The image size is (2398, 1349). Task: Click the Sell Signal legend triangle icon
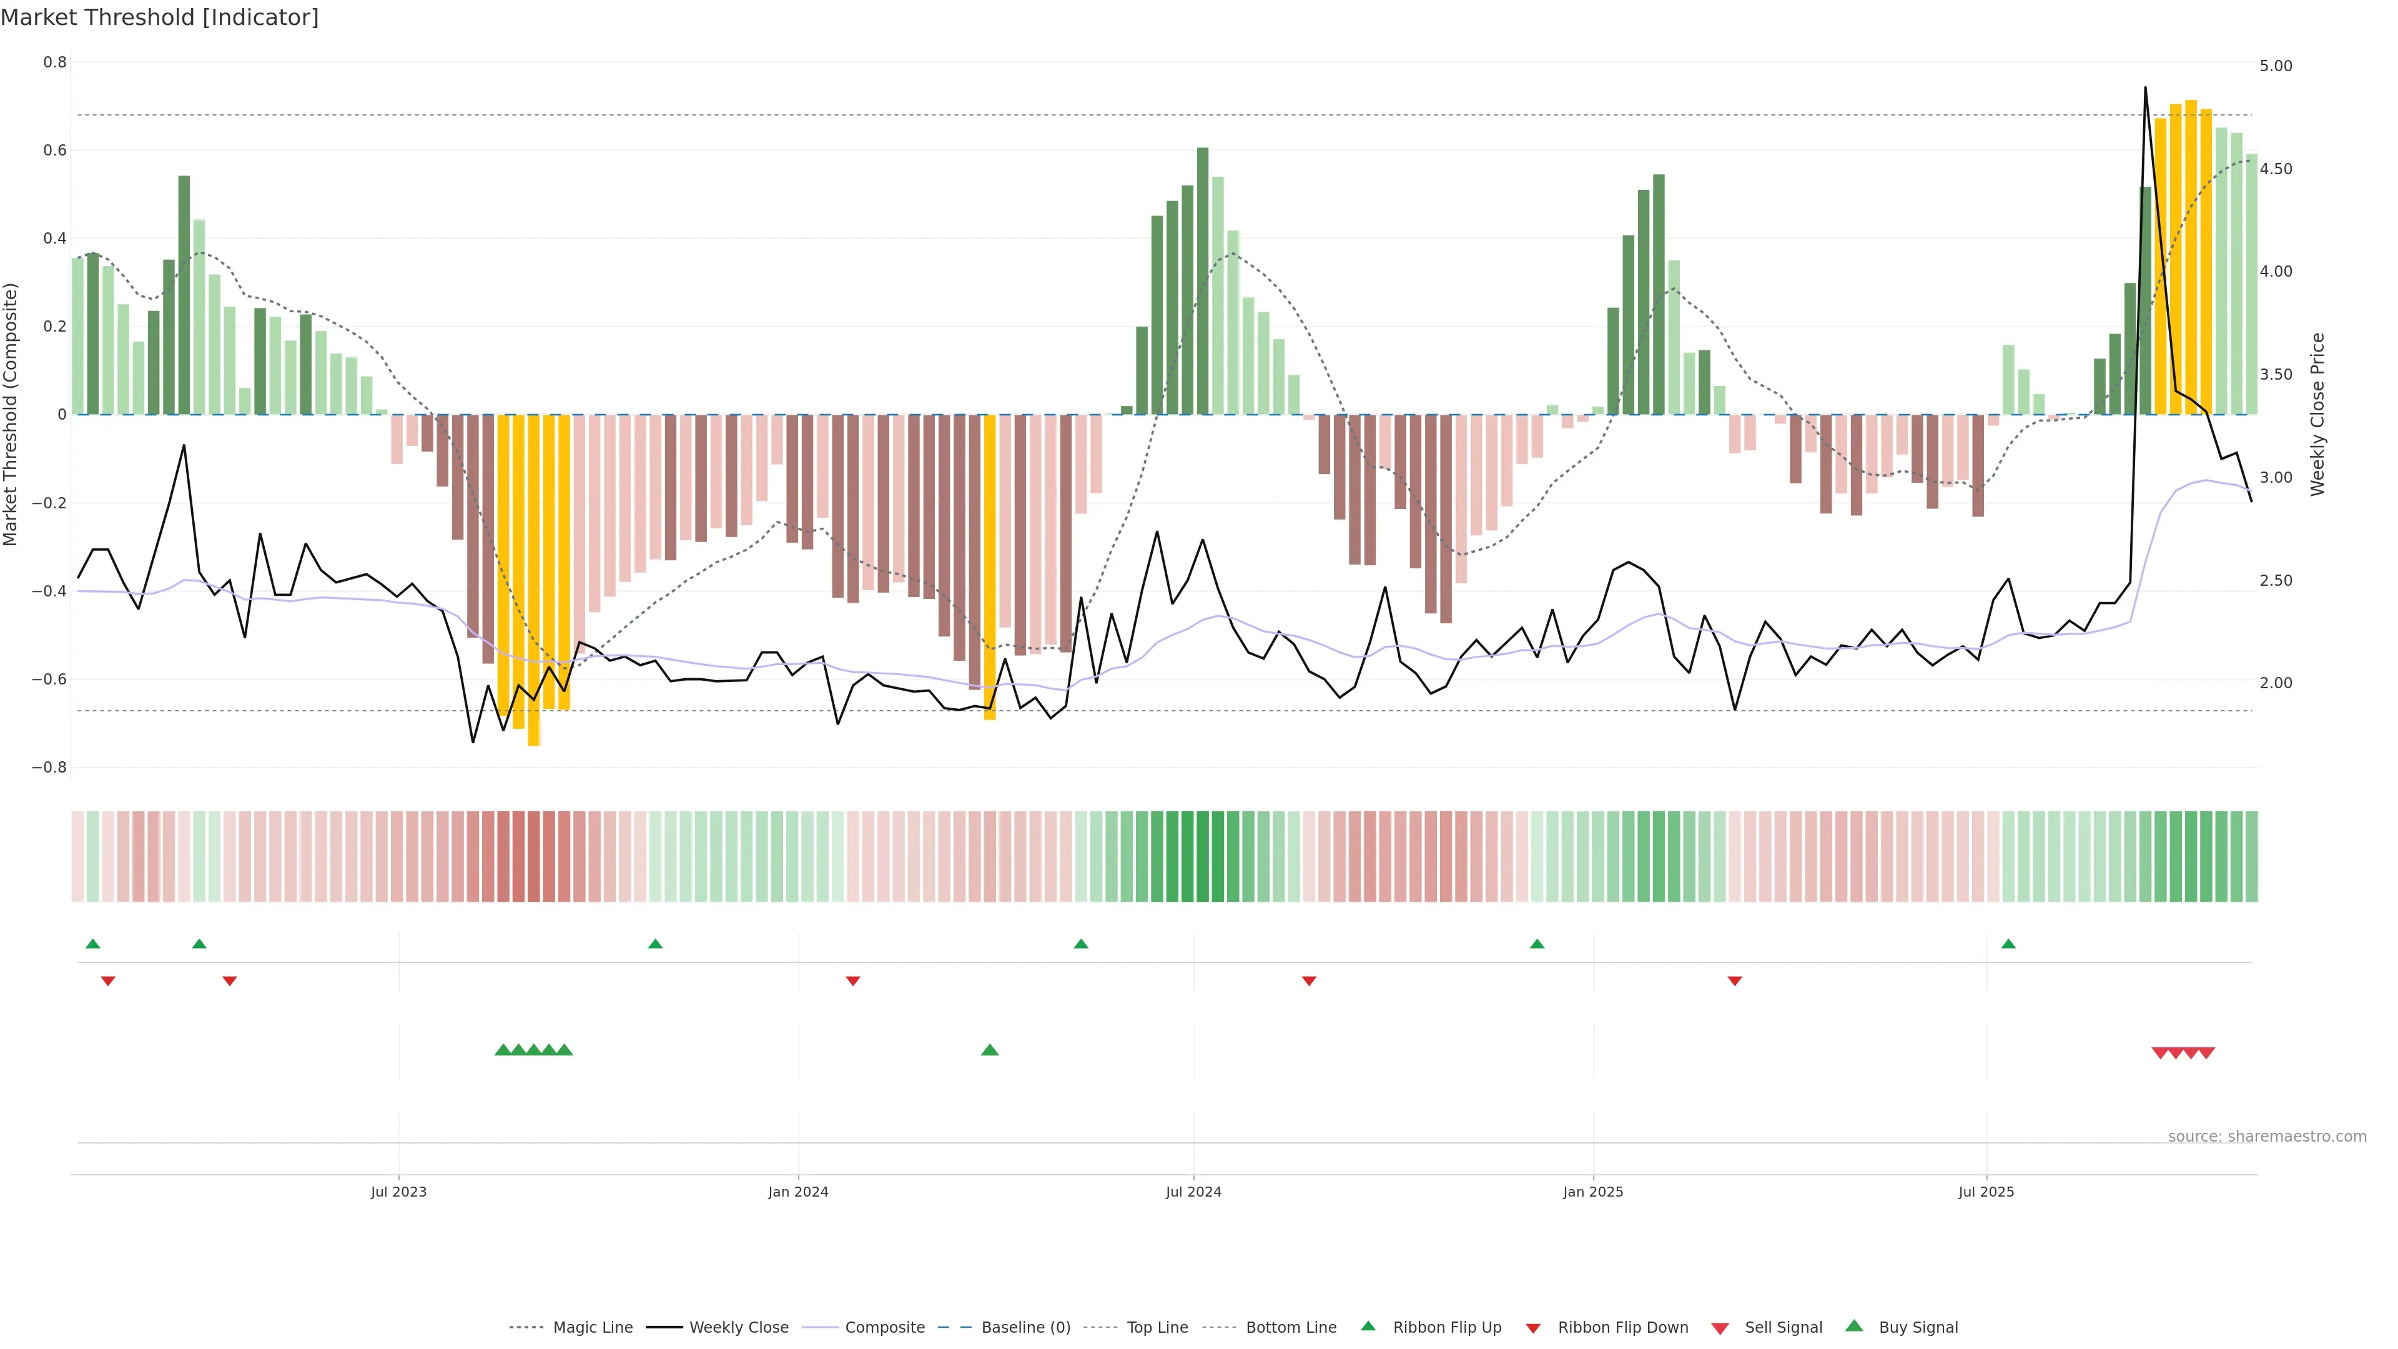pos(1719,1328)
